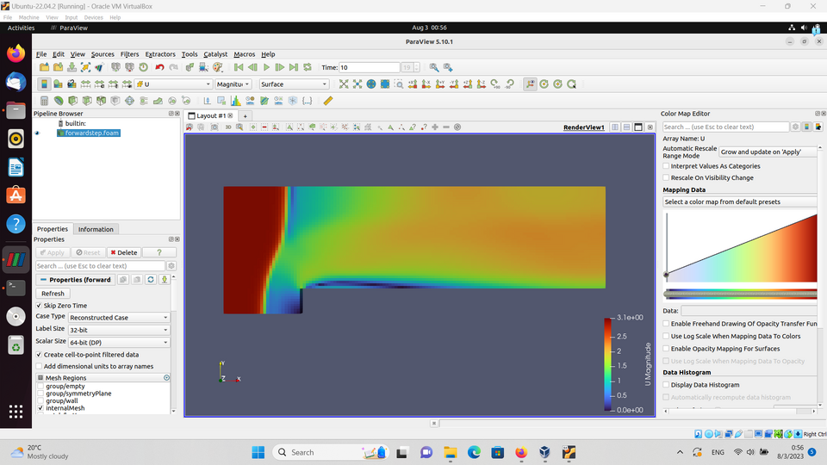Enable Interpret Values As Categories

click(666, 166)
